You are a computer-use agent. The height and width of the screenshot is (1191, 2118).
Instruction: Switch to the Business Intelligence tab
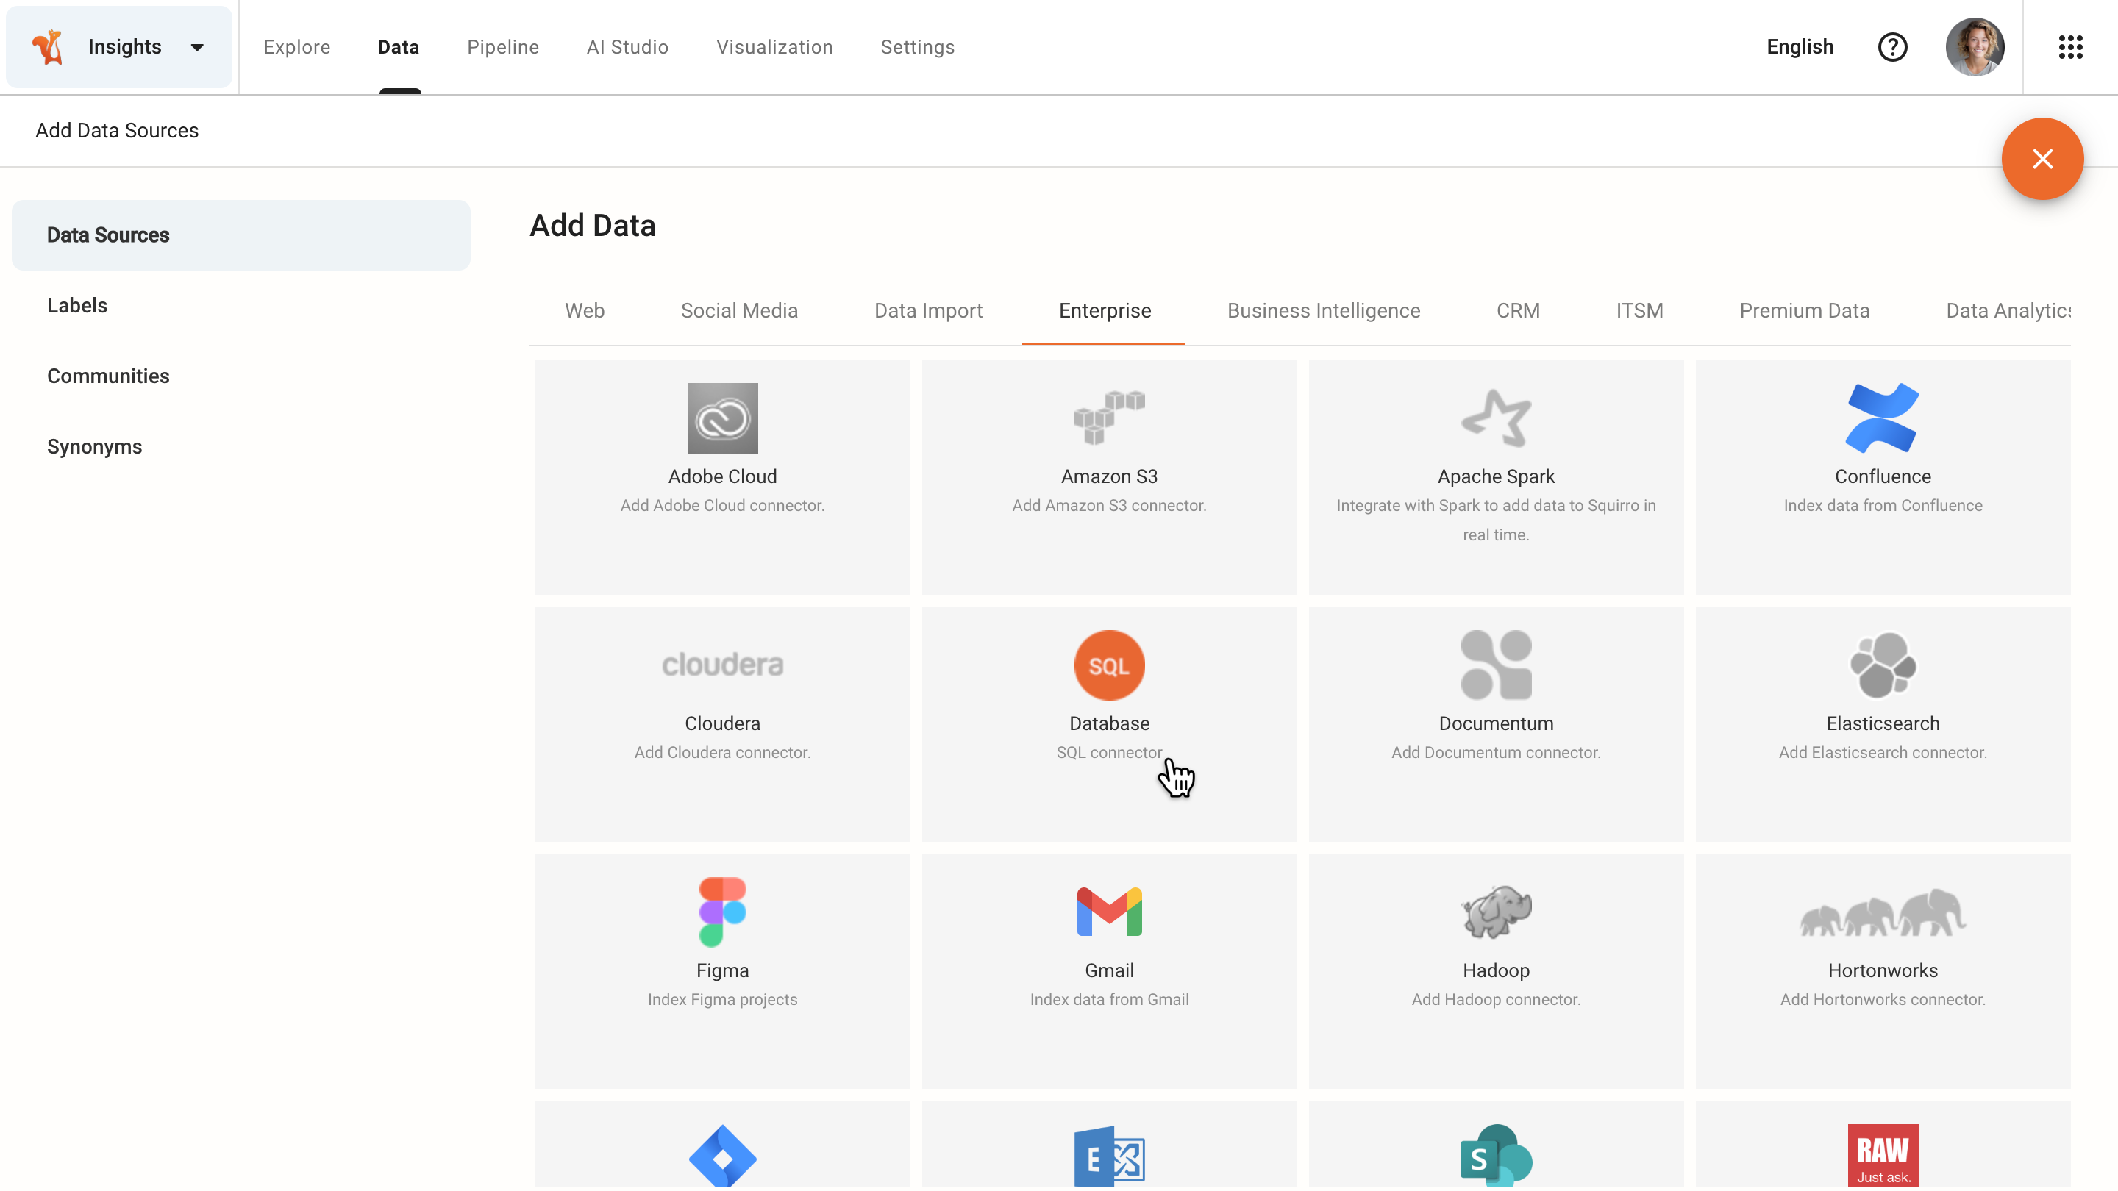pyautogui.click(x=1323, y=311)
